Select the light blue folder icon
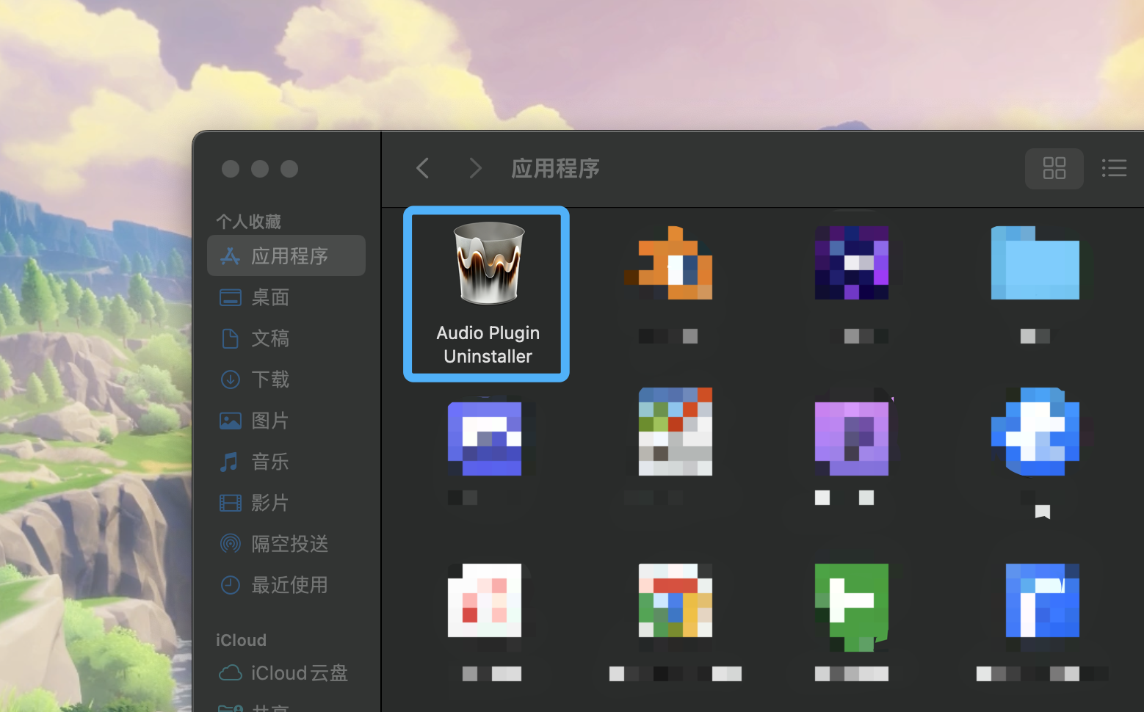This screenshot has width=1144, height=712. pyautogui.click(x=1035, y=263)
